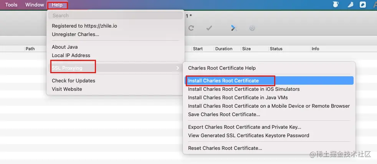Choose Unregister Charles...
The height and width of the screenshot is (164, 377).
[116, 34]
